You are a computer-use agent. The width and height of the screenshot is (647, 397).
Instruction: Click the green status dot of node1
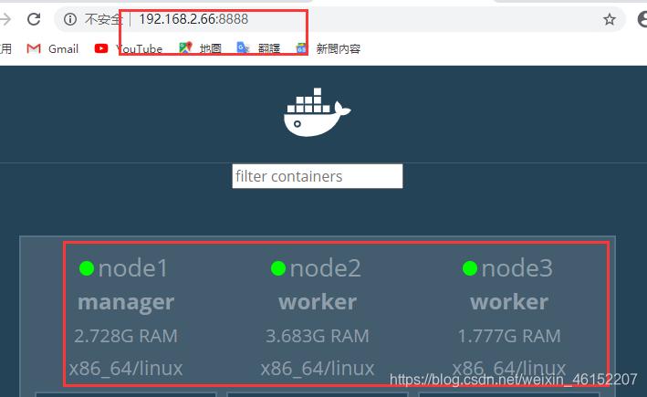[x=87, y=268]
